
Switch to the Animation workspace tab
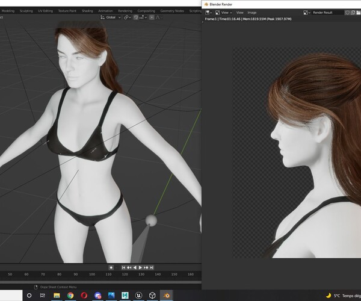point(105,11)
